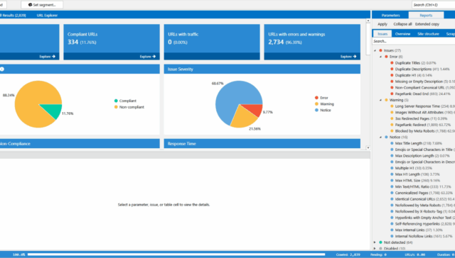Click the Extended copy button

[x=427, y=24]
